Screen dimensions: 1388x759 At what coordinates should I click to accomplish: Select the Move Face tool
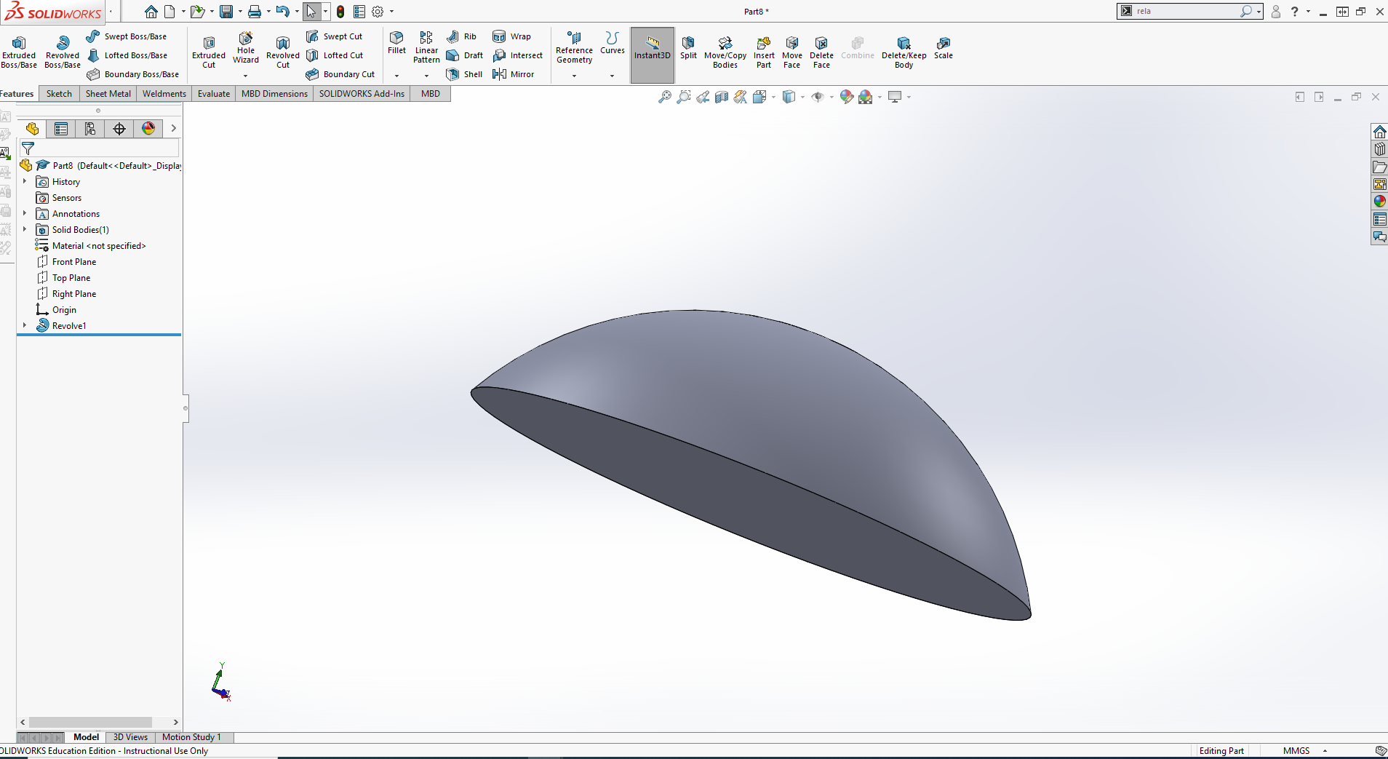pos(792,52)
